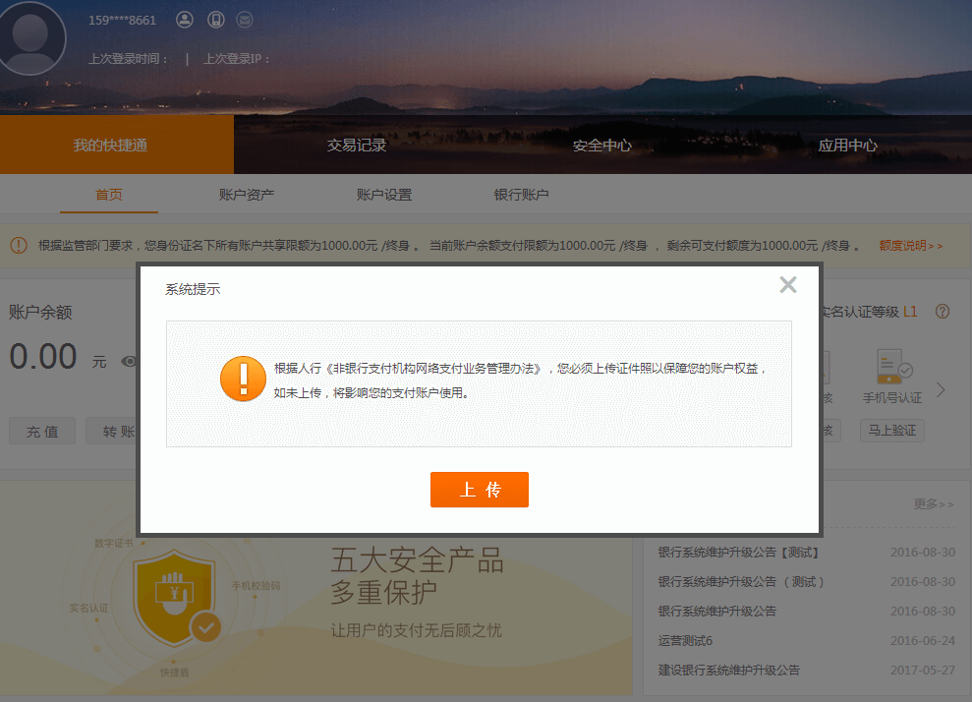This screenshot has height=702, width=972.
Task: Switch to the 交易记录 tab
Action: pos(358,144)
